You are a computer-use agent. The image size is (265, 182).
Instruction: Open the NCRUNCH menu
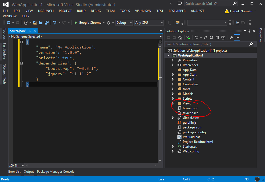tap(46, 11)
